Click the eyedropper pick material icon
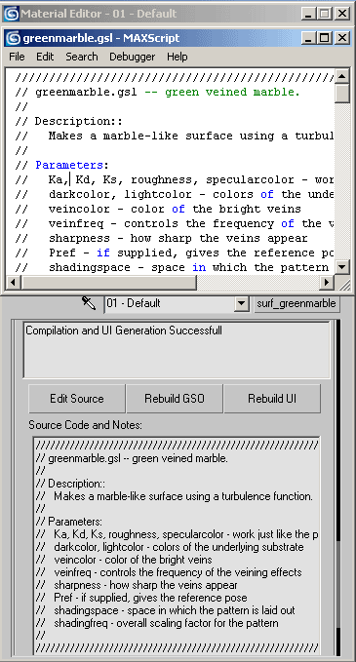356x662 pixels. coord(89,303)
